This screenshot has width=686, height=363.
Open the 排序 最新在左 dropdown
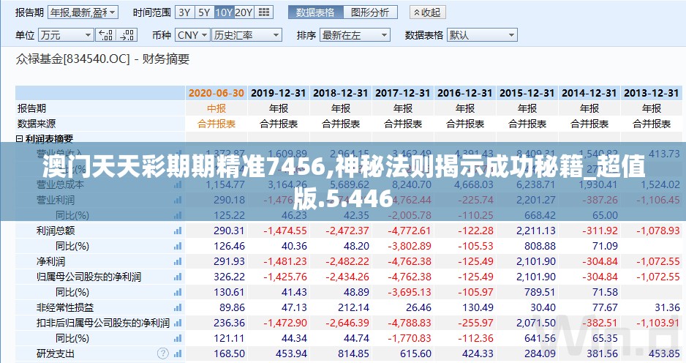tap(355, 35)
